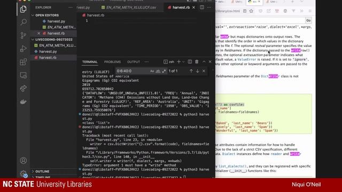The height and width of the screenshot is (192, 342).
Task: Open harvest.rb in the folder tree
Action: [x=48, y=58]
